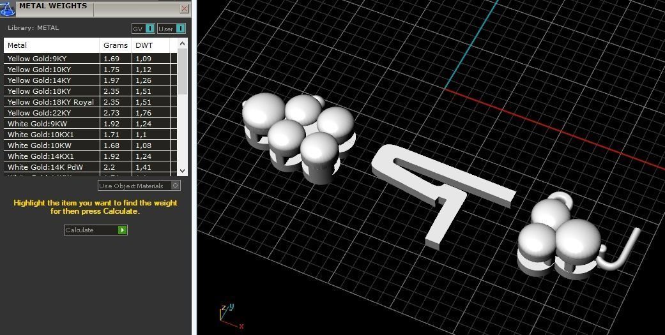Click the metal list scroll up arrow
Image resolution: width=665 pixels, height=335 pixels.
(182, 43)
